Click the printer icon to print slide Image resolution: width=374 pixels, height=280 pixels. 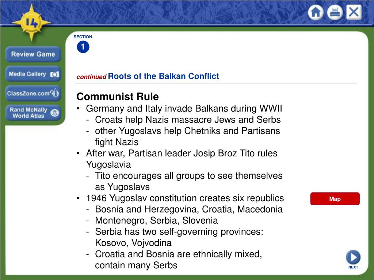pos(335,12)
